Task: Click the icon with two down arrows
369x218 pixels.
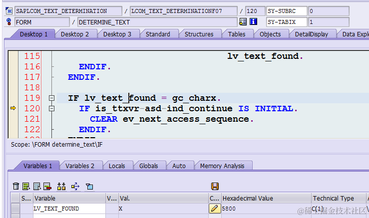Action: pos(61,186)
